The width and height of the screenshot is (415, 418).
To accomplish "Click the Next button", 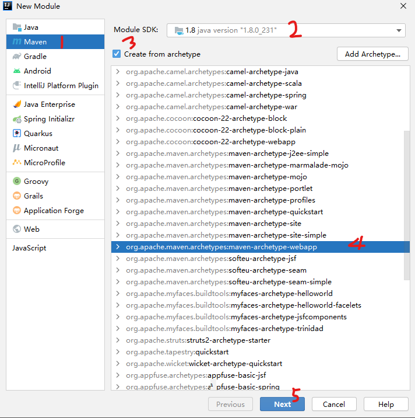I will click(282, 404).
